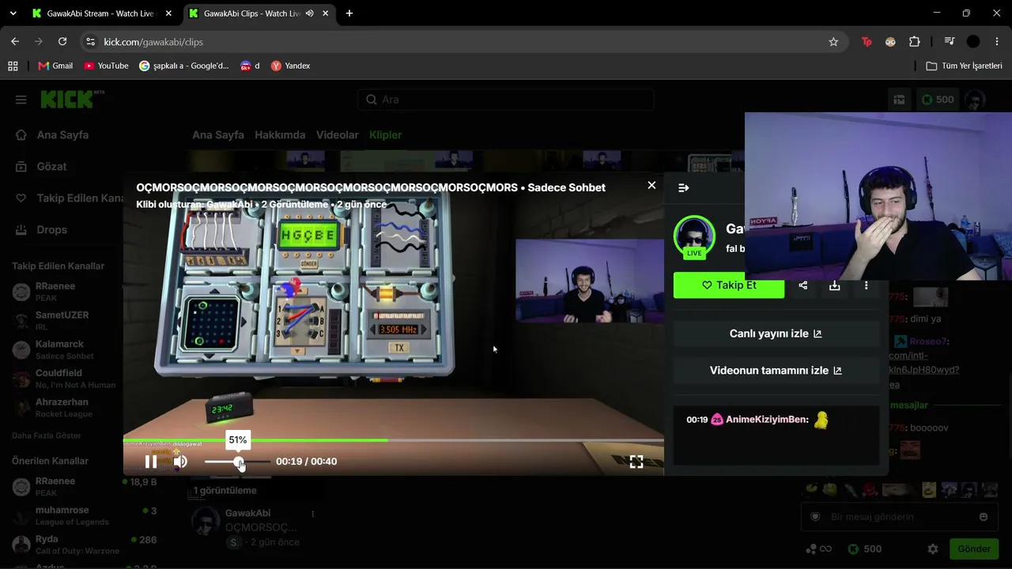Pause the clip playback

[x=151, y=462]
